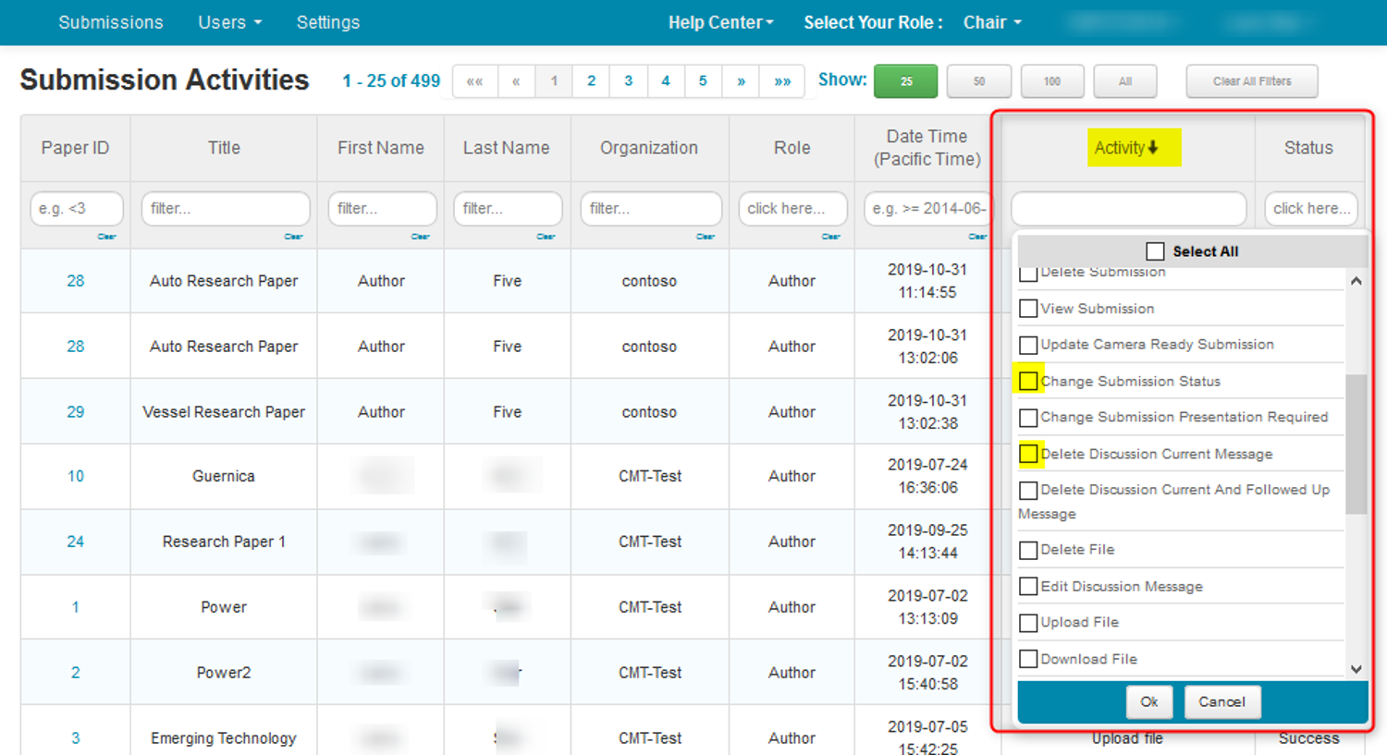Open the Submissions menu item
The height and width of the screenshot is (755, 1387).
point(111,22)
